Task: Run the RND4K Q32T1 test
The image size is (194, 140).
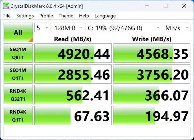Action: point(18,95)
